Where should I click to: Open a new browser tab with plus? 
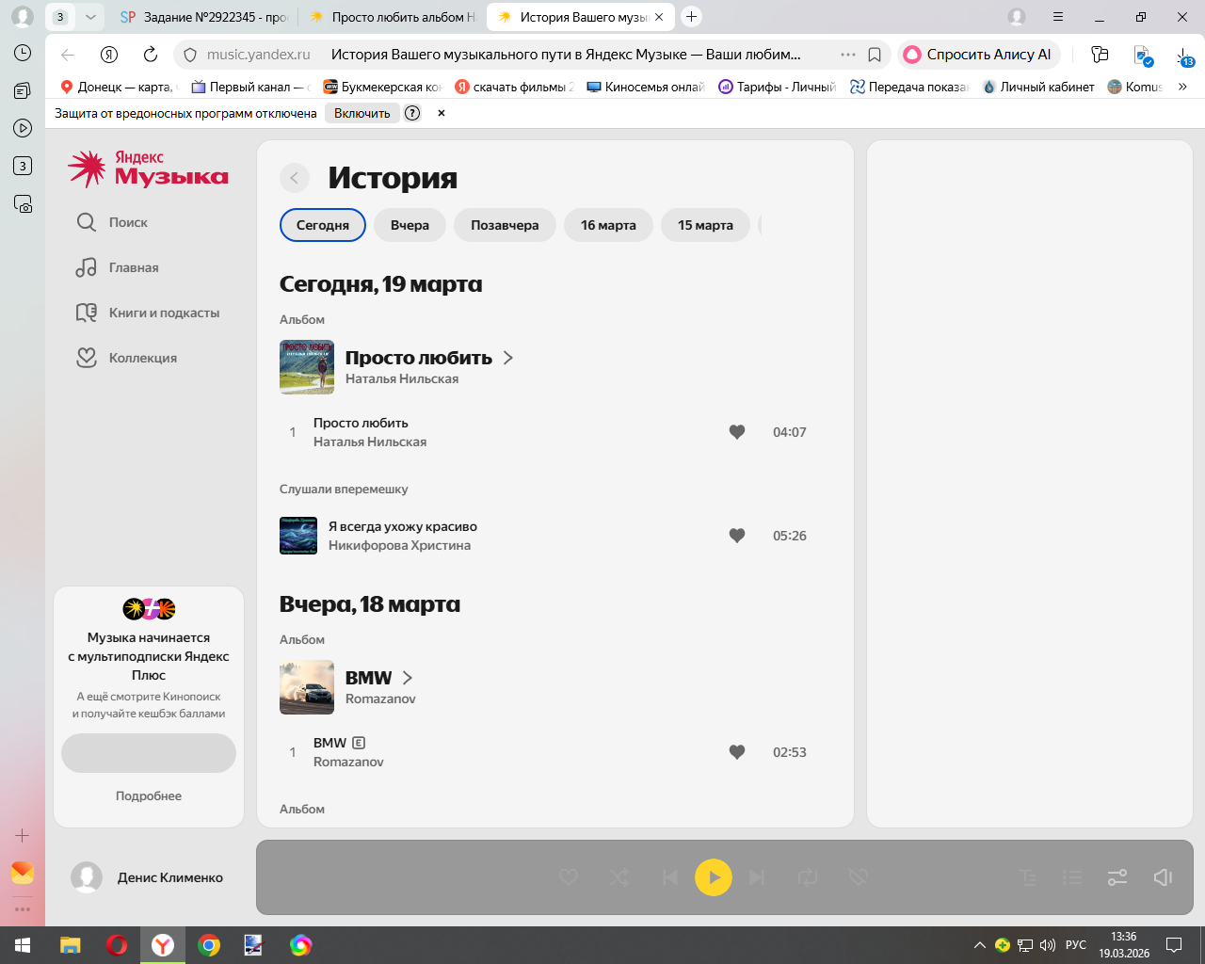691,17
